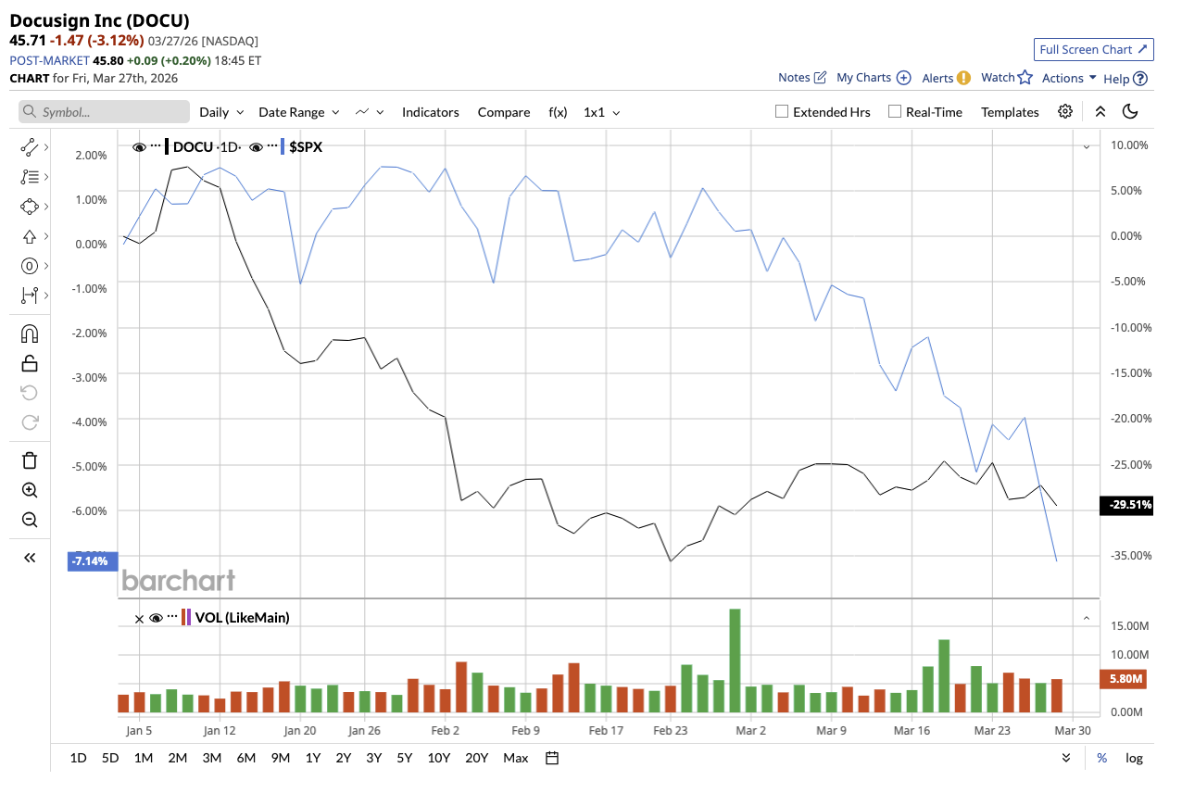
Task: Click the Symbol search field
Action: click(105, 112)
